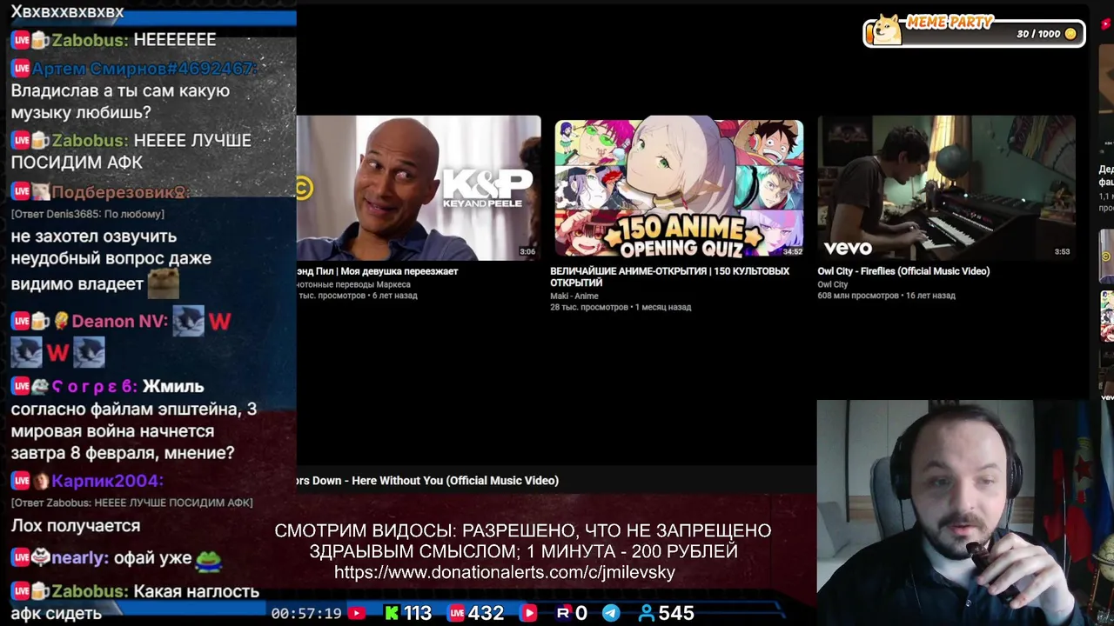Click the Meme Party progress bar
The width and height of the screenshot is (1114, 626).
(x=974, y=34)
